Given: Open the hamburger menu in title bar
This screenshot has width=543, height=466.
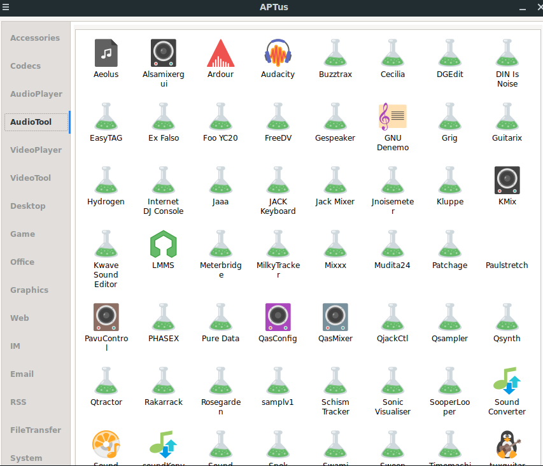Looking at the screenshot, I should point(5,7).
